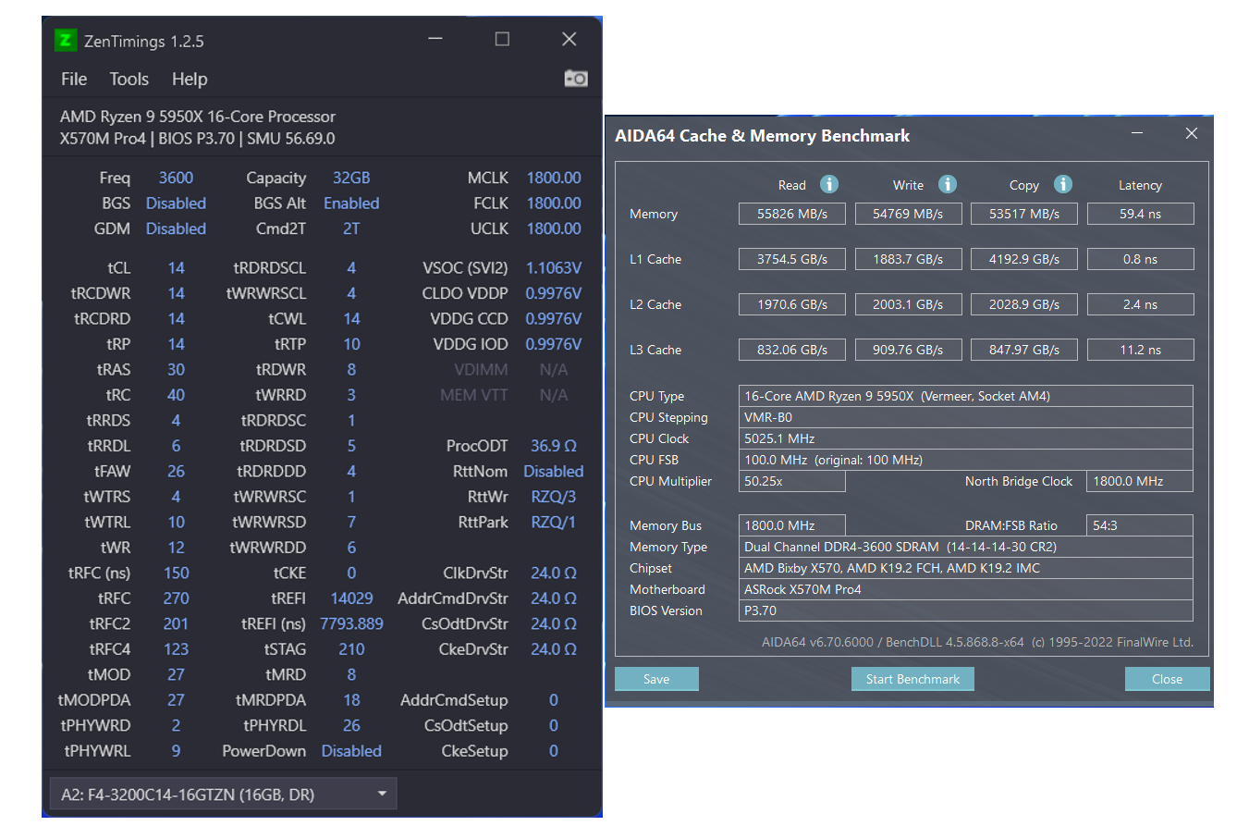Click the BIOS Version P3.70 field
Image resolution: width=1249 pixels, height=826 pixels.
(966, 610)
